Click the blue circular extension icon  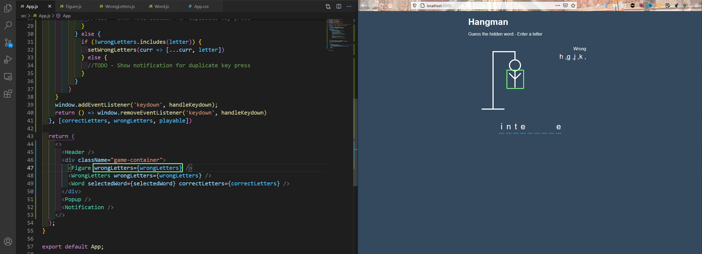coord(650,5)
